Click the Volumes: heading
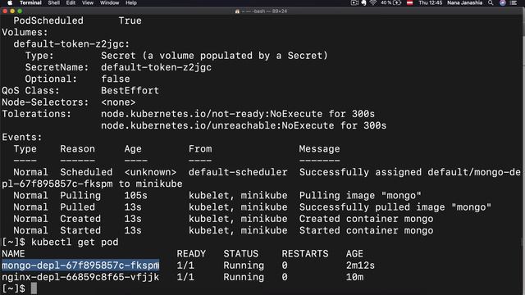525x295 pixels. [25, 32]
